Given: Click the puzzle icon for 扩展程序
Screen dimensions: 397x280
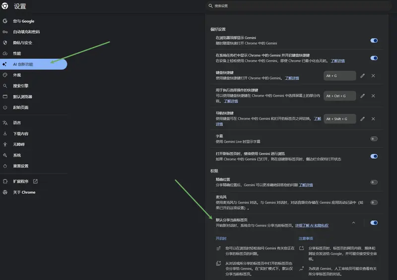Looking at the screenshot, I should click(5, 181).
